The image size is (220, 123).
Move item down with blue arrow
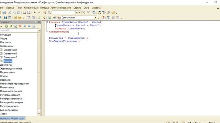coord(29,26)
